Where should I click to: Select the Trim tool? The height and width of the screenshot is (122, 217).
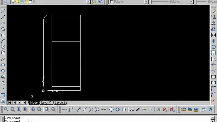[x=213, y=65]
